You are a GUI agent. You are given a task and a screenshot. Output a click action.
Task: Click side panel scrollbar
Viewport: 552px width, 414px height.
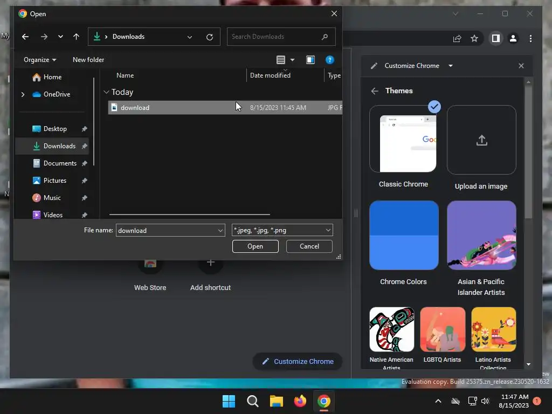coord(528,151)
